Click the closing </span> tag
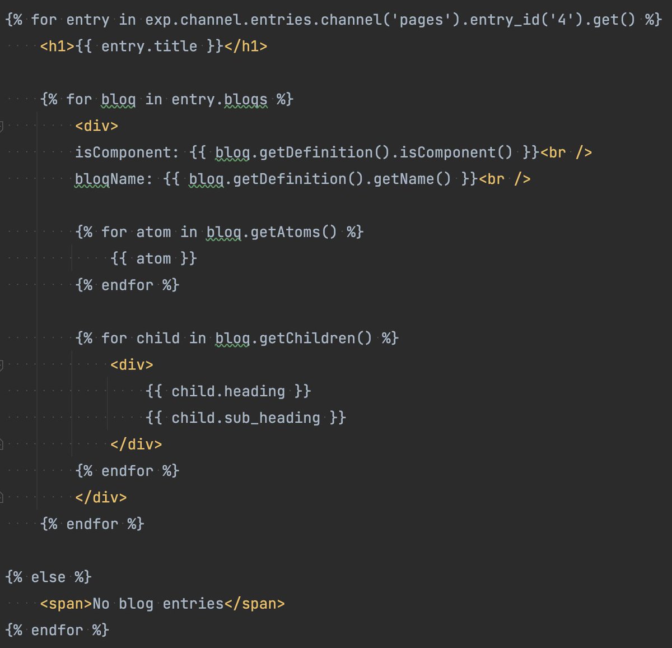Viewport: 672px width, 648px height. [254, 604]
